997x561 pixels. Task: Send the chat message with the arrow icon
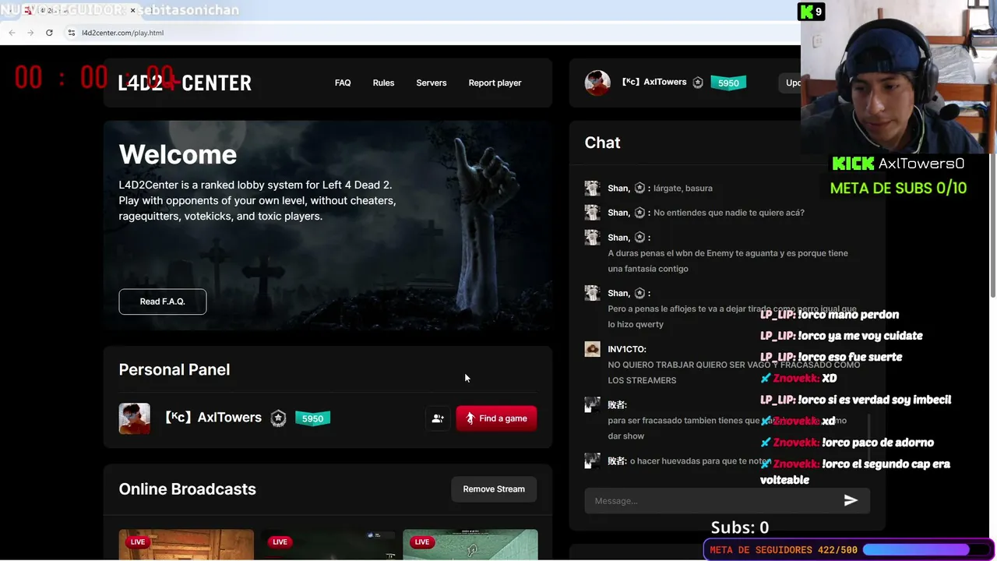851,500
